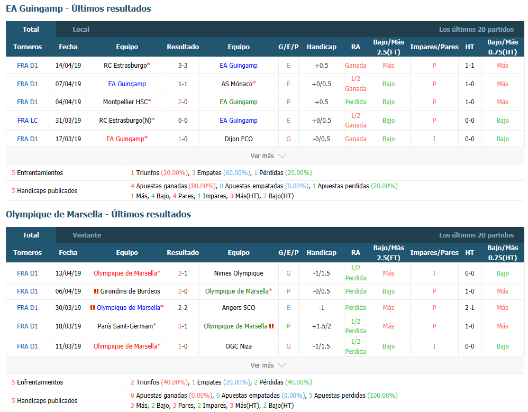Switch to the Local tab
This screenshot has height=412, width=528.
click(81, 29)
